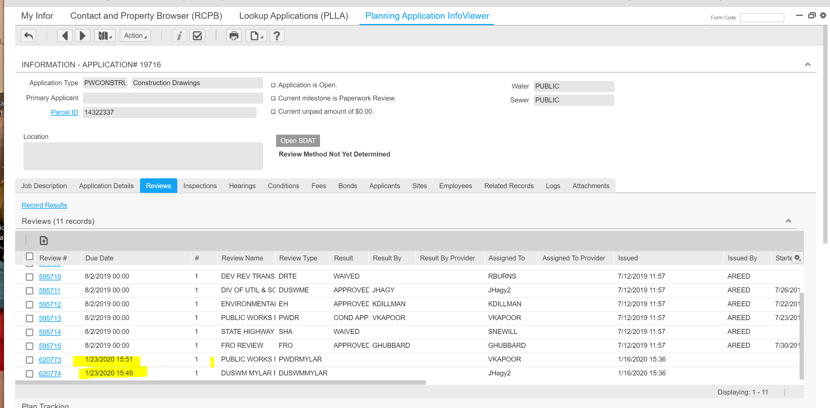The image size is (830, 408).
Task: Select checkbox for review 620773
Action: (x=29, y=360)
